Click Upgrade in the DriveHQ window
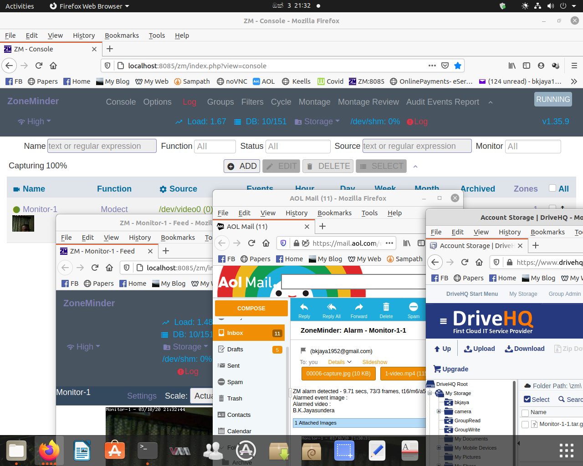 click(450, 369)
